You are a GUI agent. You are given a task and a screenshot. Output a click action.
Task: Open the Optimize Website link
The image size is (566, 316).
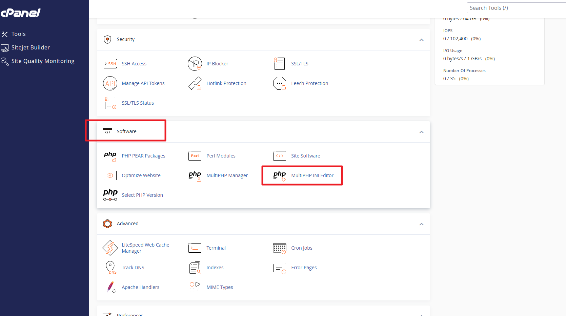click(x=141, y=175)
